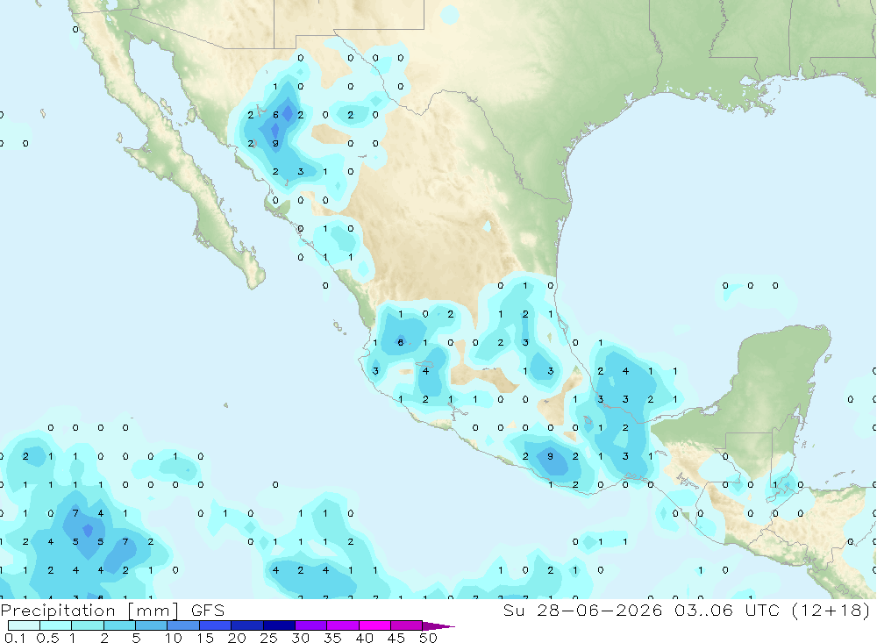Screen dimensions: 877x643
Task: Click the 20–25 mm dark blue legend swatch
Action: pyautogui.click(x=247, y=625)
